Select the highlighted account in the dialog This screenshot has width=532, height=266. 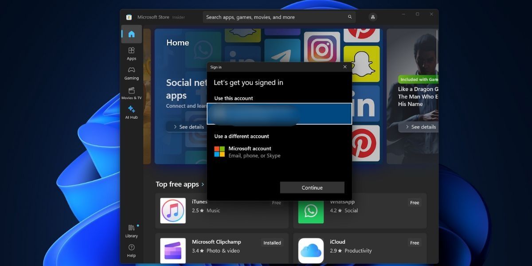tap(279, 113)
